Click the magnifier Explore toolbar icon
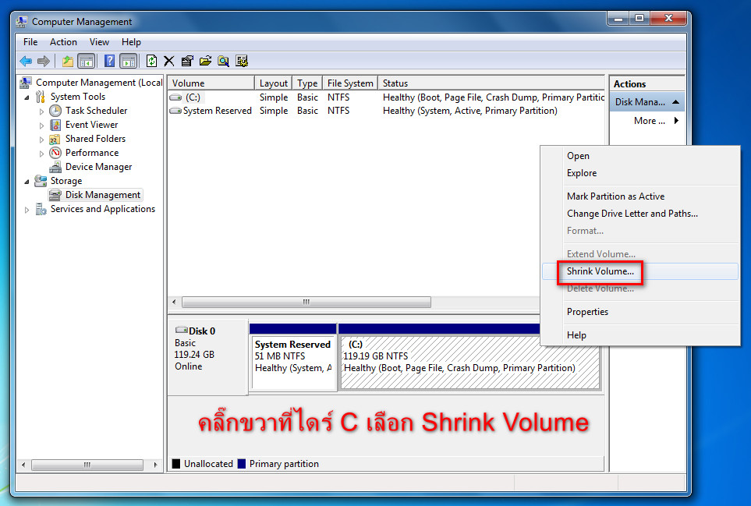This screenshot has height=506, width=751. (223, 62)
